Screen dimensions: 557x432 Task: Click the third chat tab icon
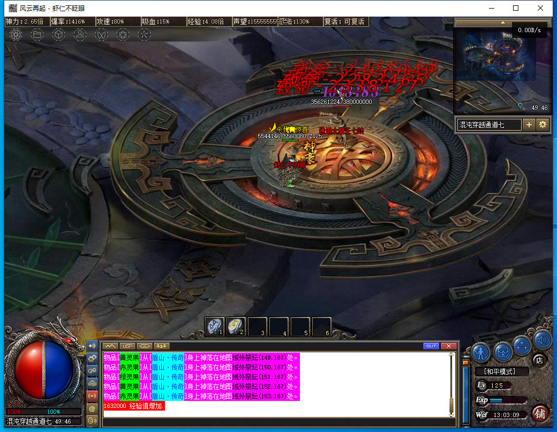[145, 346]
